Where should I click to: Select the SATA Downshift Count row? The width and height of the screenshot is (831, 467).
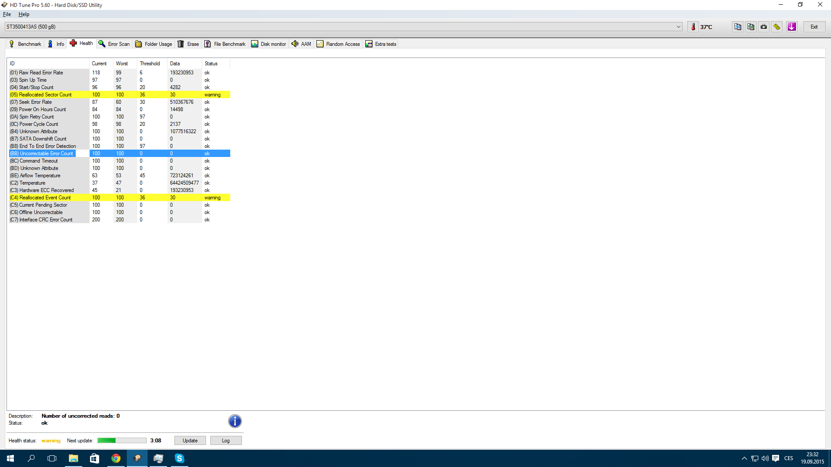119,139
